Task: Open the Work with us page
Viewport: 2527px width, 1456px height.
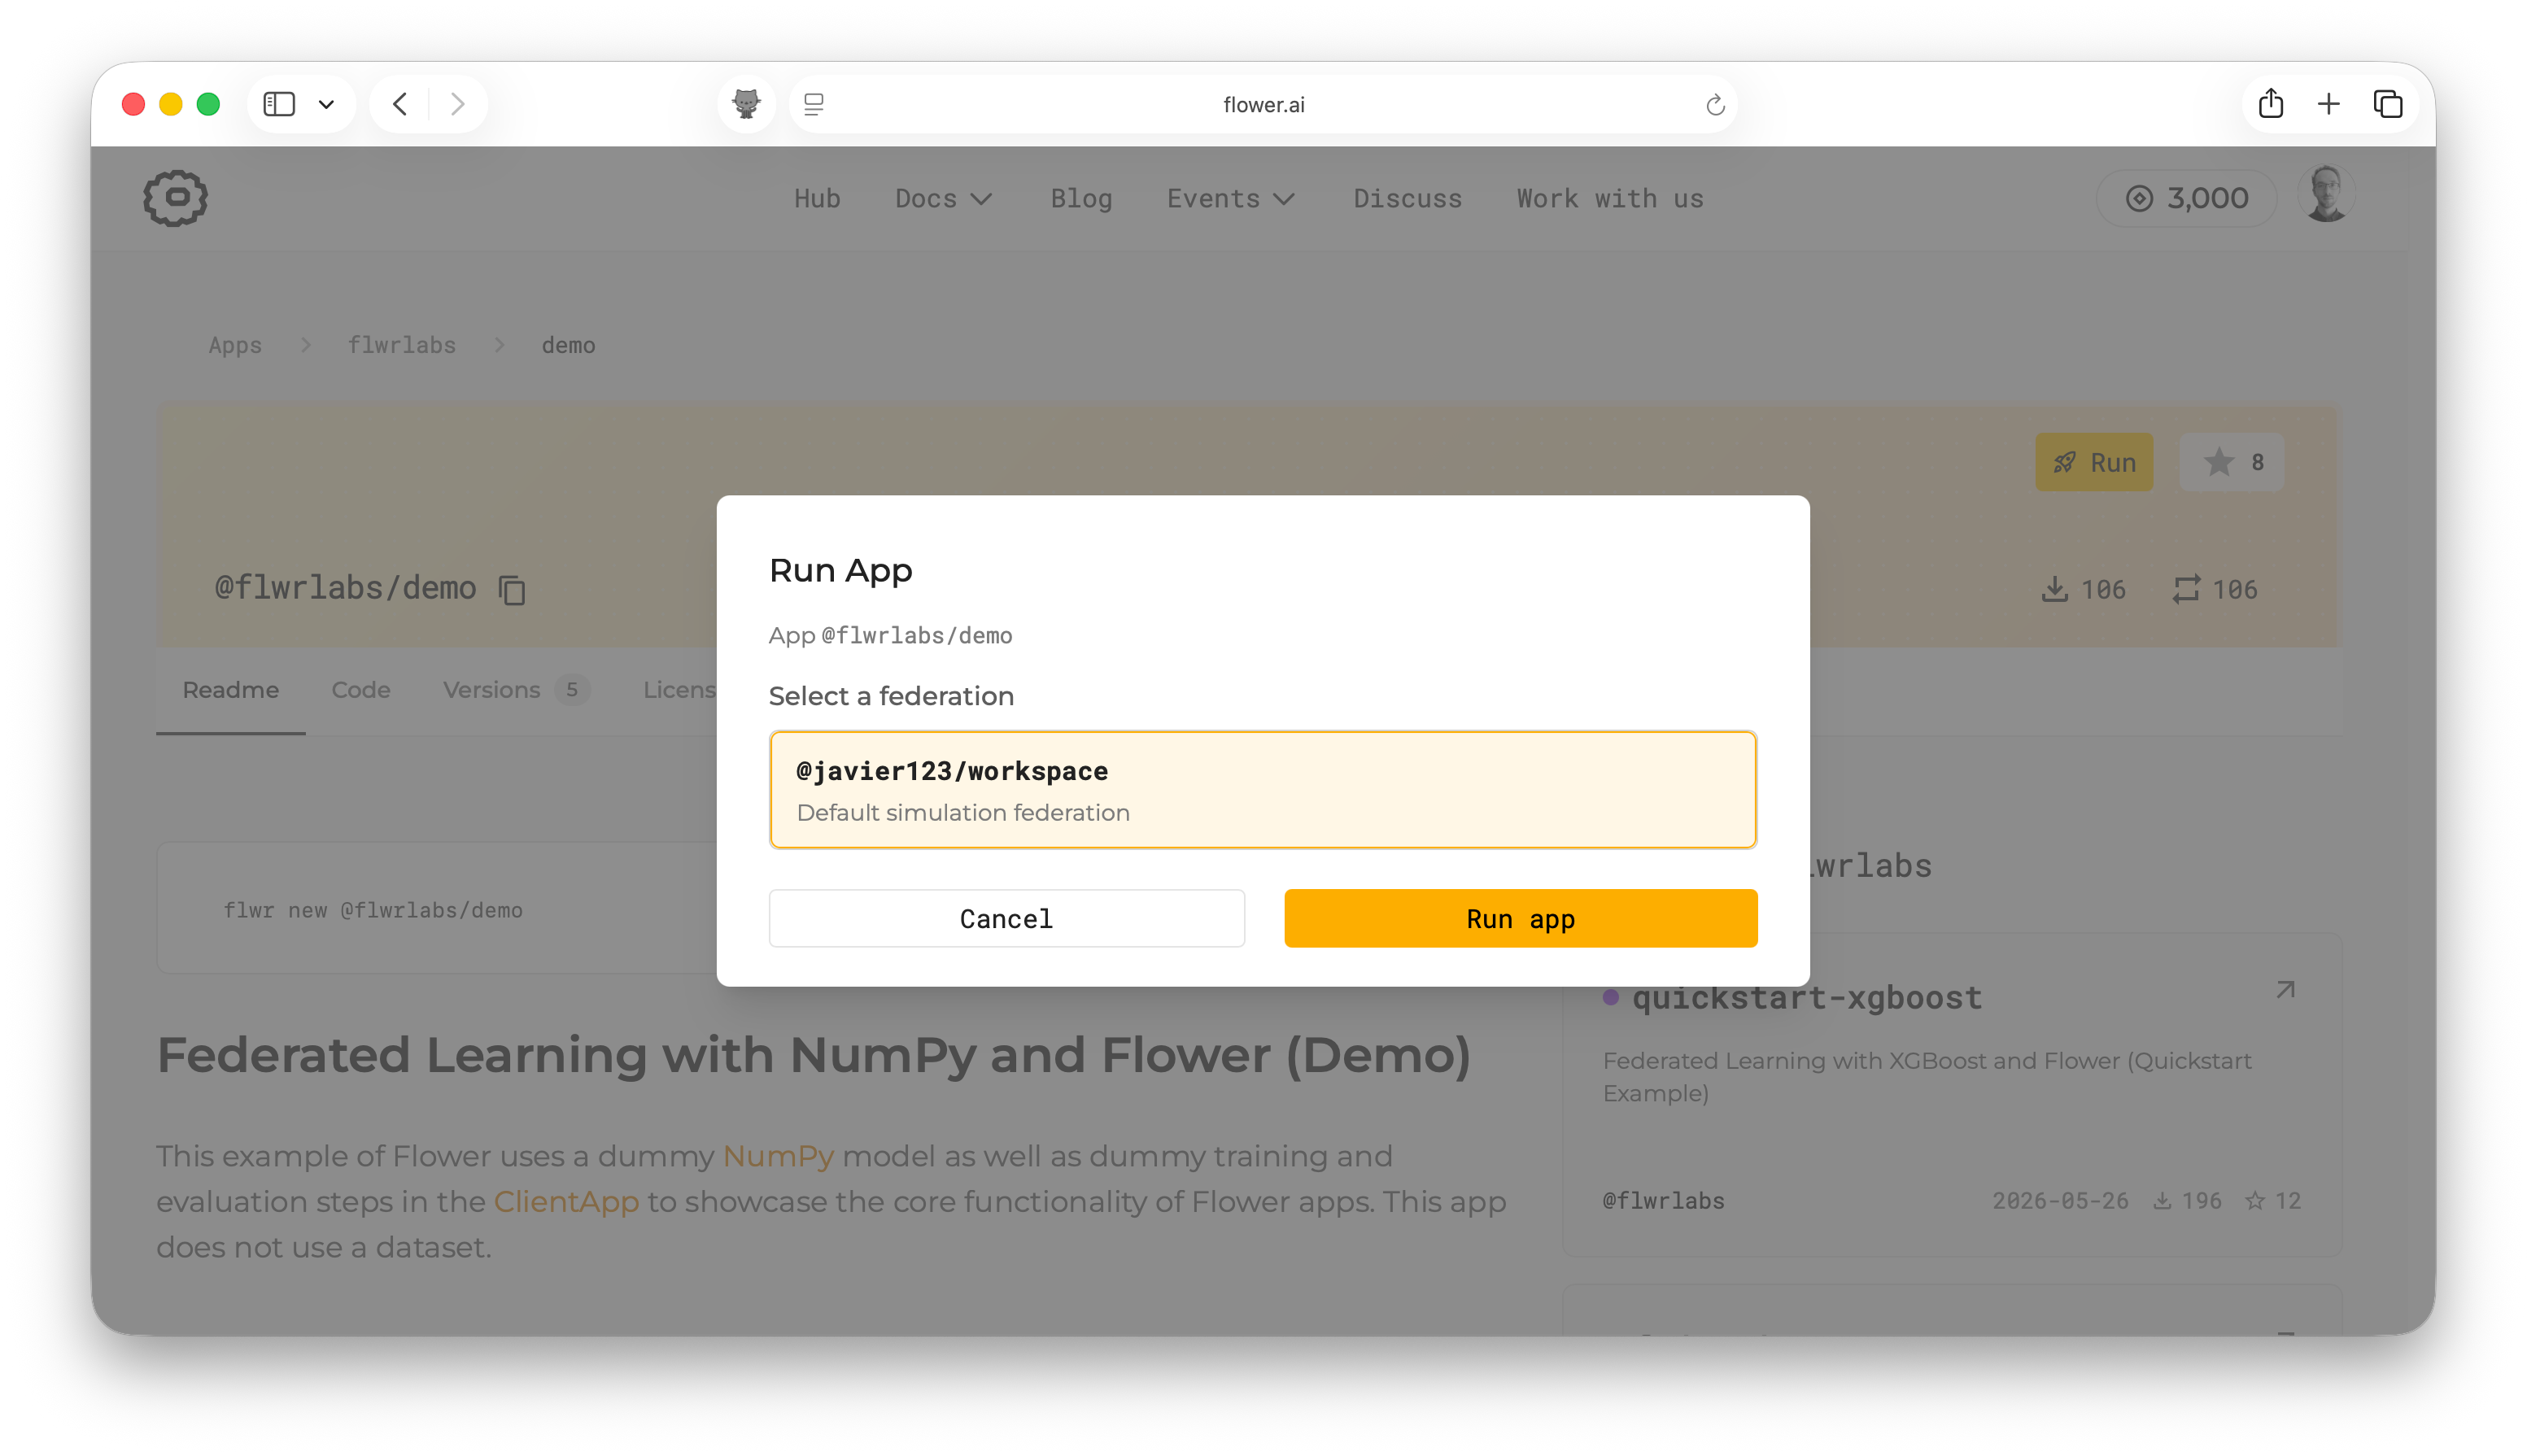Action: coord(1610,198)
